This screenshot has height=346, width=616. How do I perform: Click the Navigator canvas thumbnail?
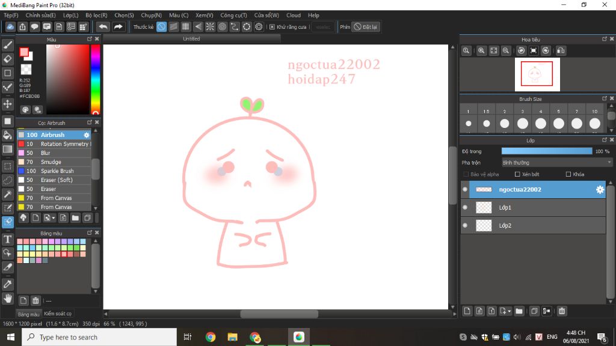(537, 74)
